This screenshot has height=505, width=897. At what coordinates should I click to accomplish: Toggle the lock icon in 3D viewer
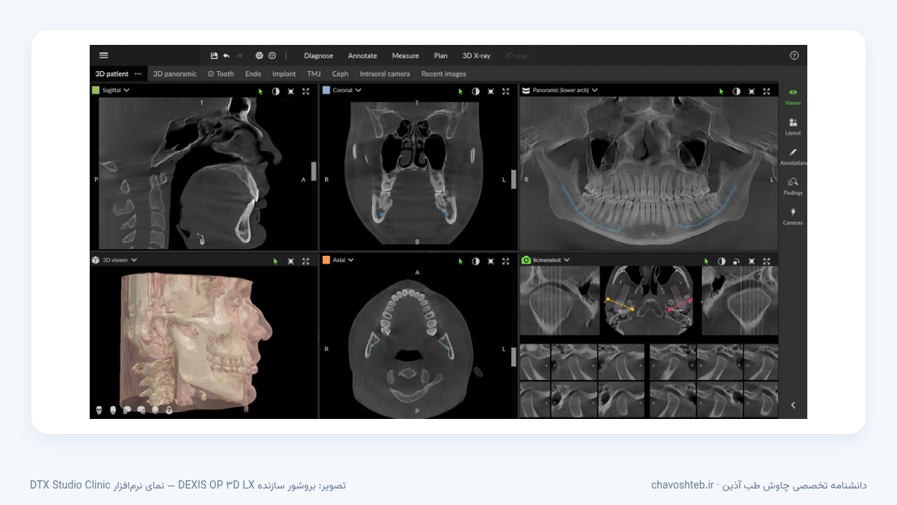170,410
